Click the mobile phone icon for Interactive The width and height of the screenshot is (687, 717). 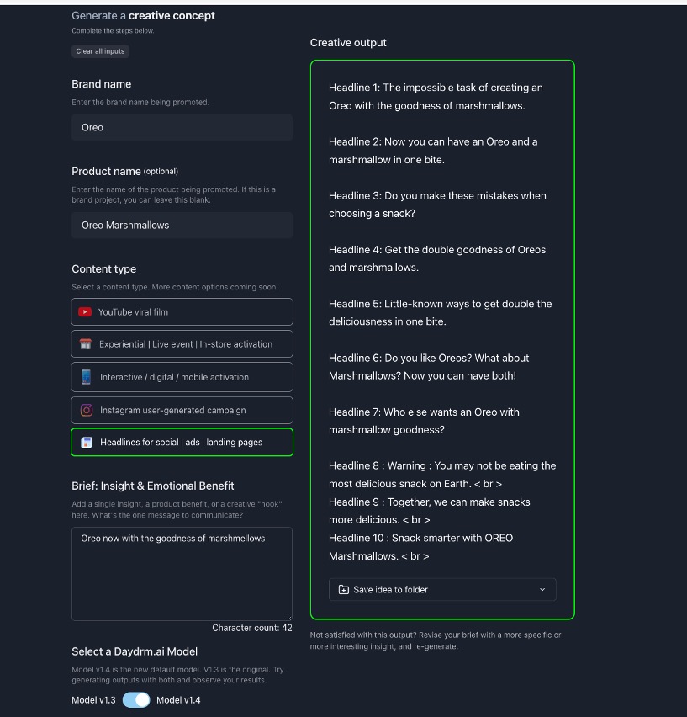(x=86, y=377)
